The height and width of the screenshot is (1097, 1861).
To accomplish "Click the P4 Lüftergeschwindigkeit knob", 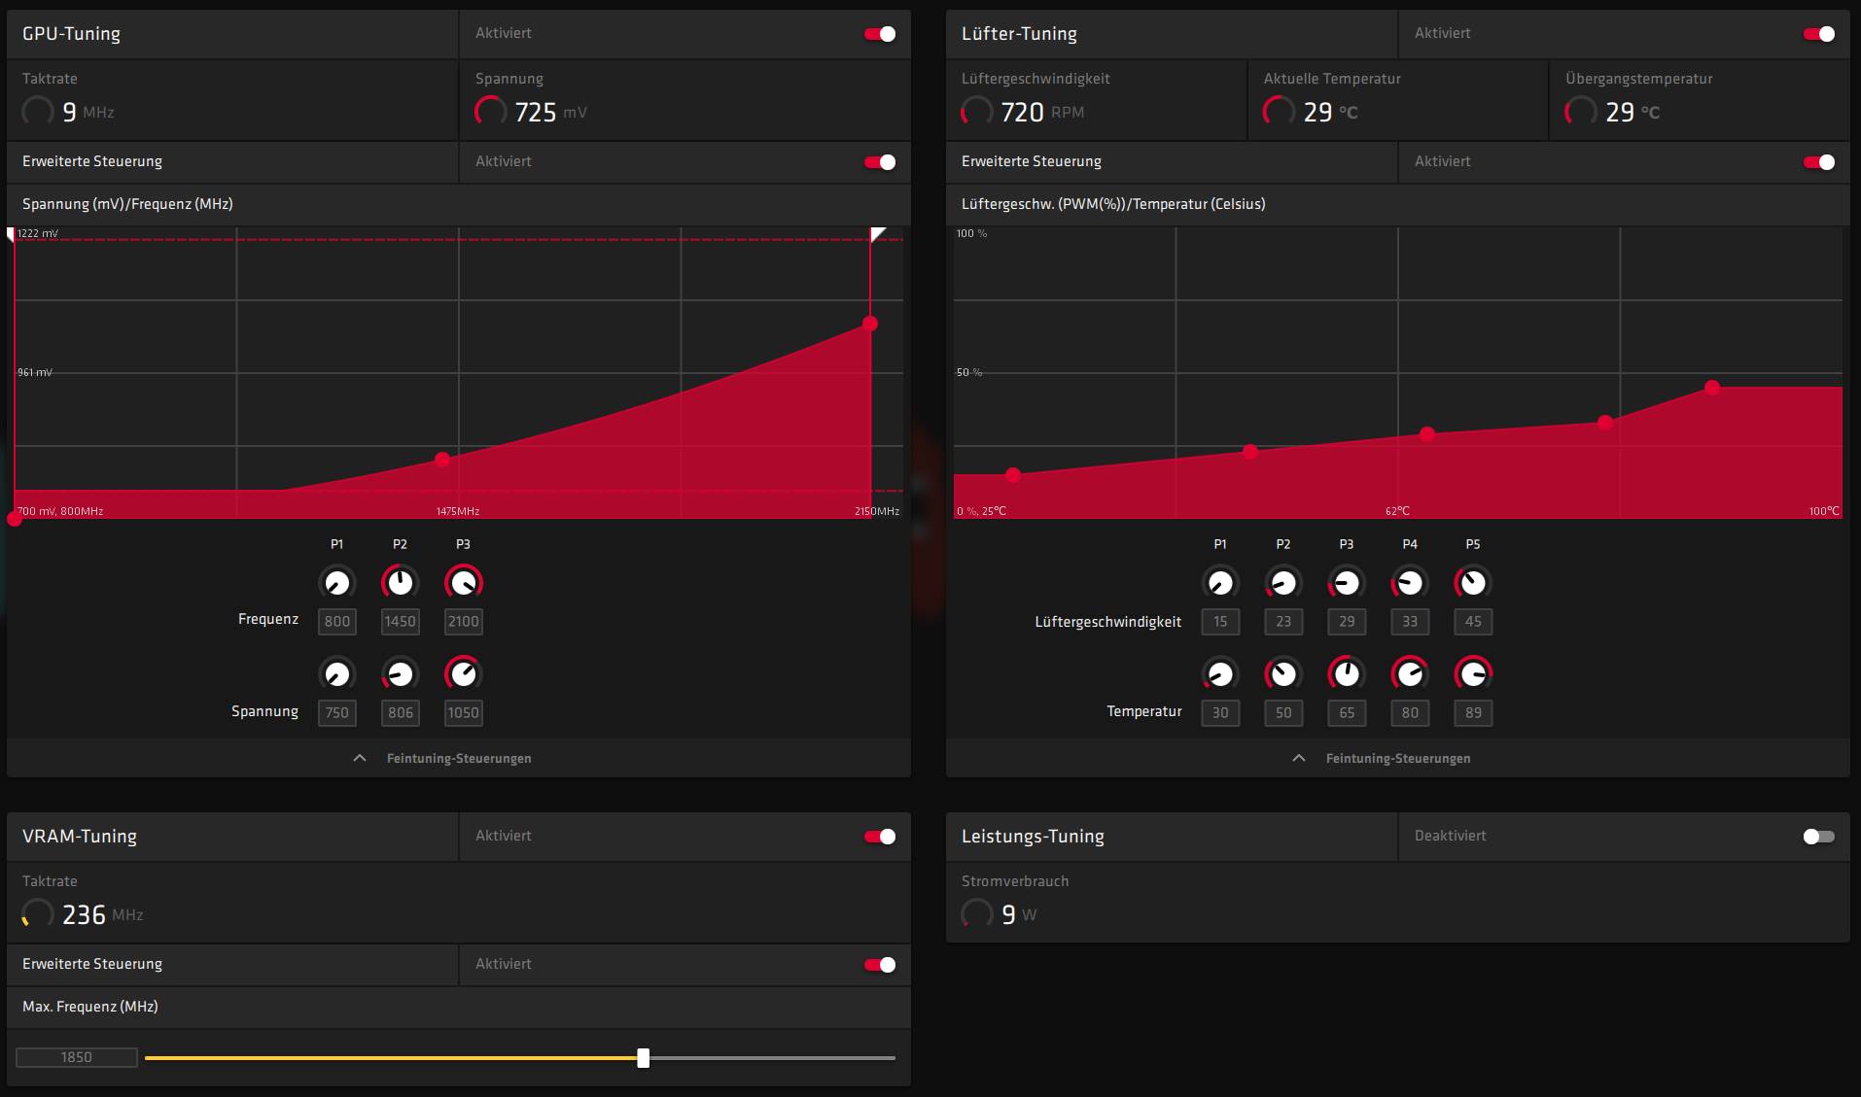I will pyautogui.click(x=1410, y=583).
